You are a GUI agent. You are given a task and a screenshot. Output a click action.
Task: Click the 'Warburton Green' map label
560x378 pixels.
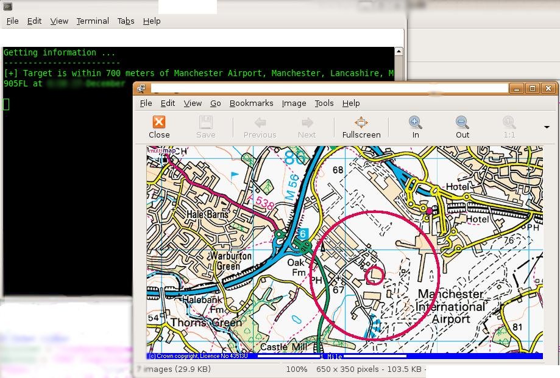229,261
